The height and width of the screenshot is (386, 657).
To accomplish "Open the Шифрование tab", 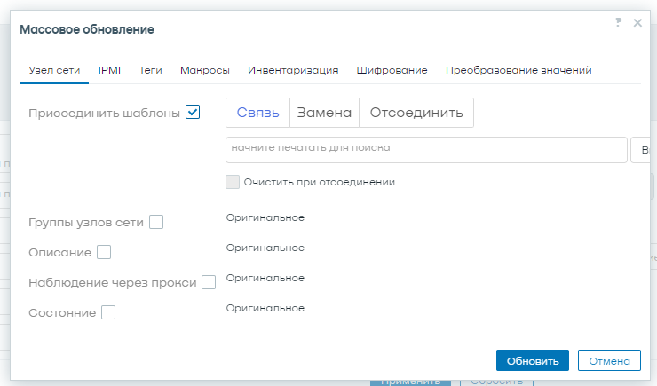I will 392,70.
